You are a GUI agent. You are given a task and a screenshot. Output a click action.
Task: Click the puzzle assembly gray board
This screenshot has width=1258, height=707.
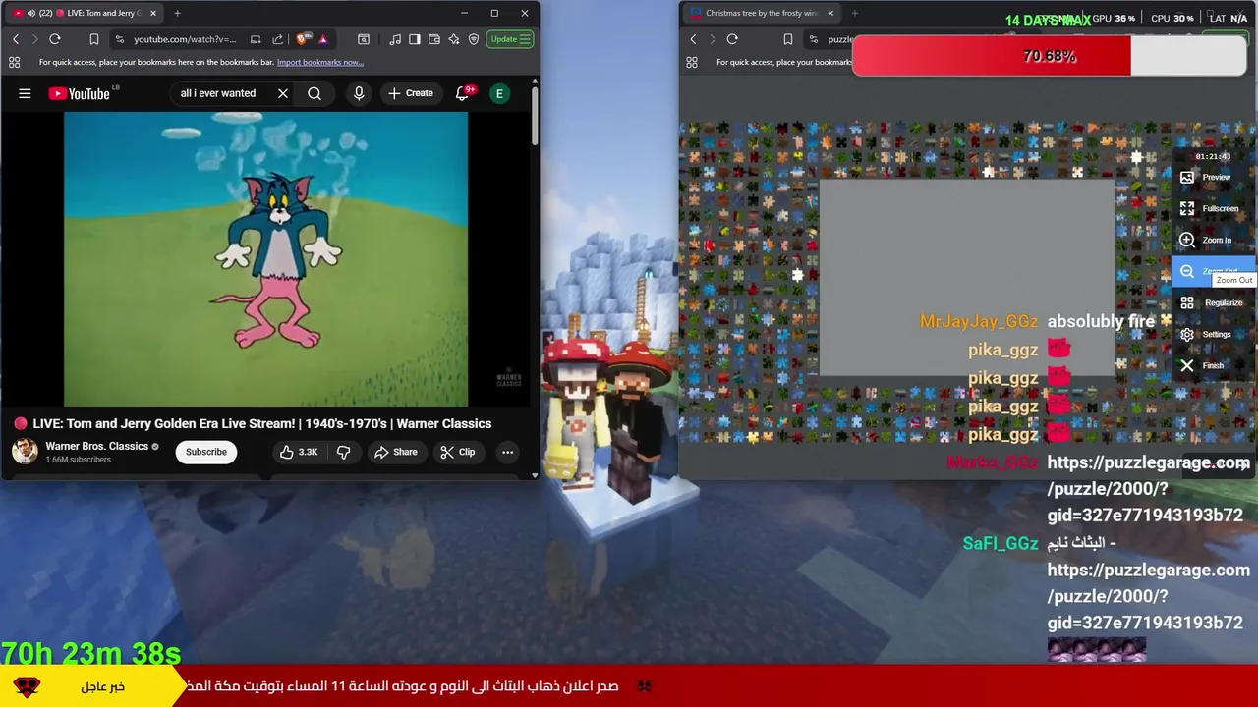967,278
